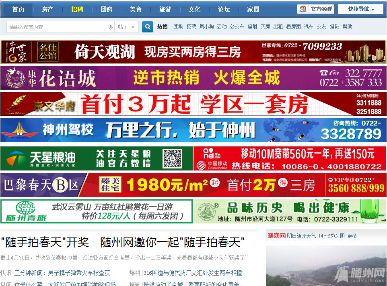Click the 爆料 category label
387x286 pixels.
(135, 273)
